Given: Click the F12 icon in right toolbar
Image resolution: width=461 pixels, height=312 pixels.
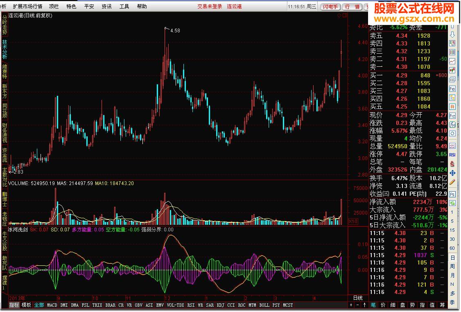Looking at the screenshot, I should pos(452,116).
